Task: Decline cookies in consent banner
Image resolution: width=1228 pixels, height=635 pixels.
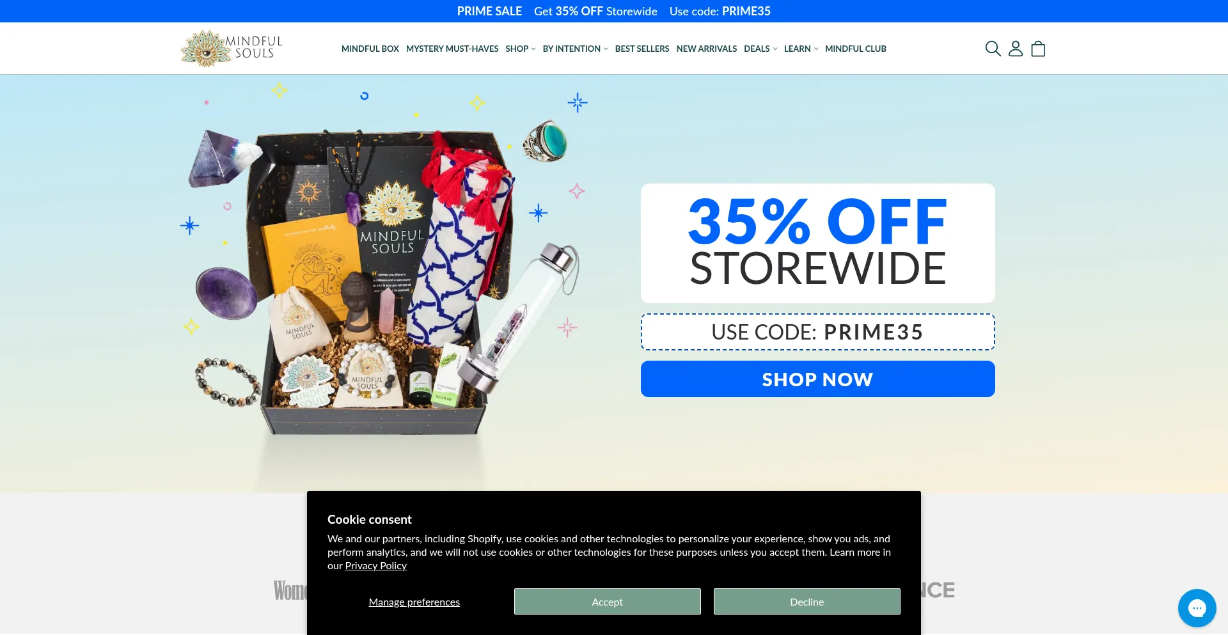Action: pos(807,602)
